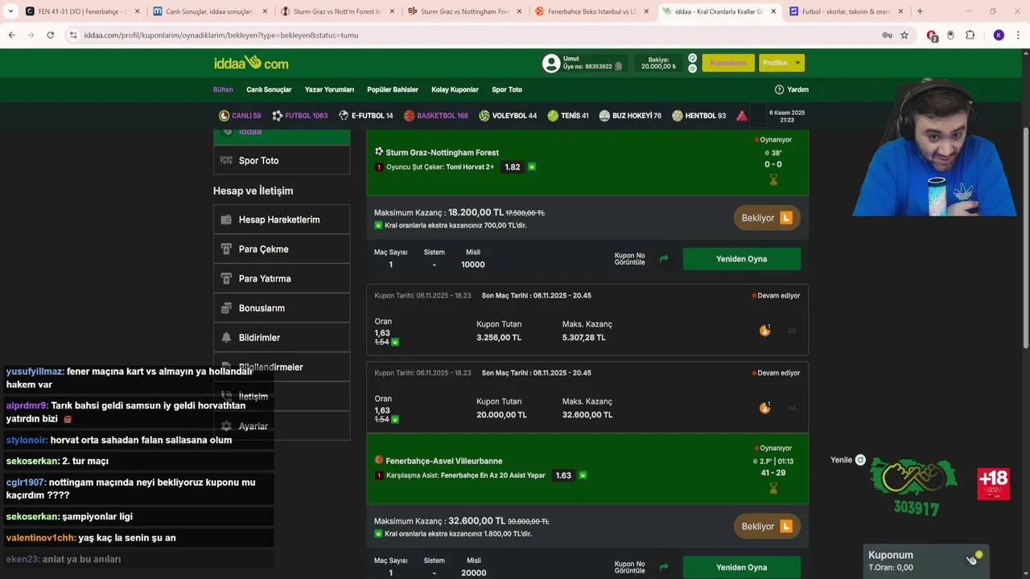
Task: Switch to the Fenerbahce Beko Istanbul browser tab
Action: [x=592, y=11]
